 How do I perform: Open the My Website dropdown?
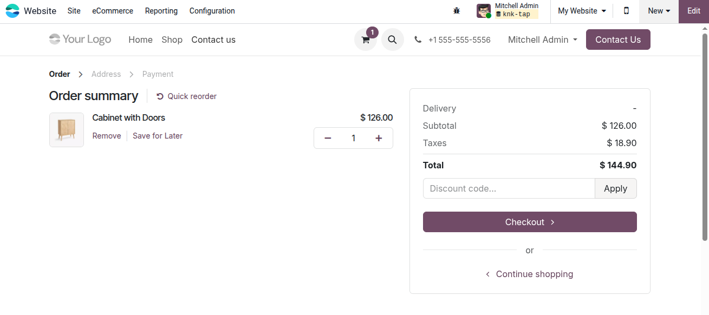[x=581, y=10]
